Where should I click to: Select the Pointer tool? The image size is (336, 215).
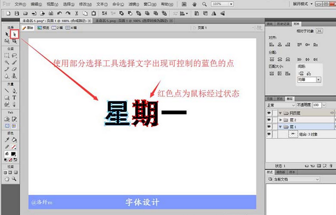coord(7,34)
